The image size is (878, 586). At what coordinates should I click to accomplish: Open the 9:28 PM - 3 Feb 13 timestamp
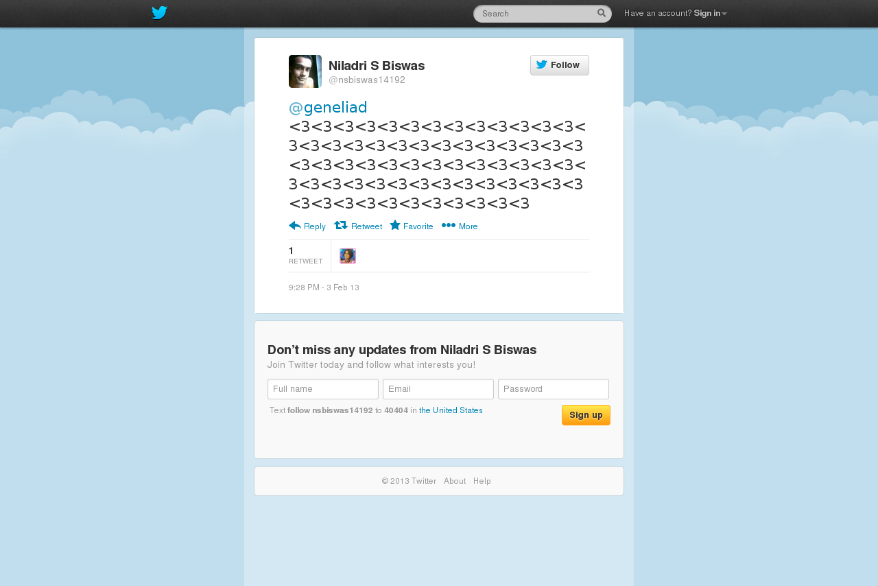(x=324, y=288)
